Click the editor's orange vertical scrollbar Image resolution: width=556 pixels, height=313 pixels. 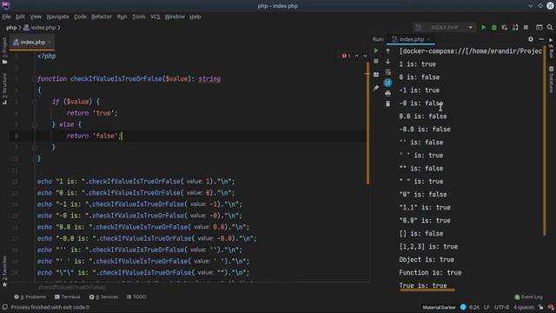tap(367, 123)
